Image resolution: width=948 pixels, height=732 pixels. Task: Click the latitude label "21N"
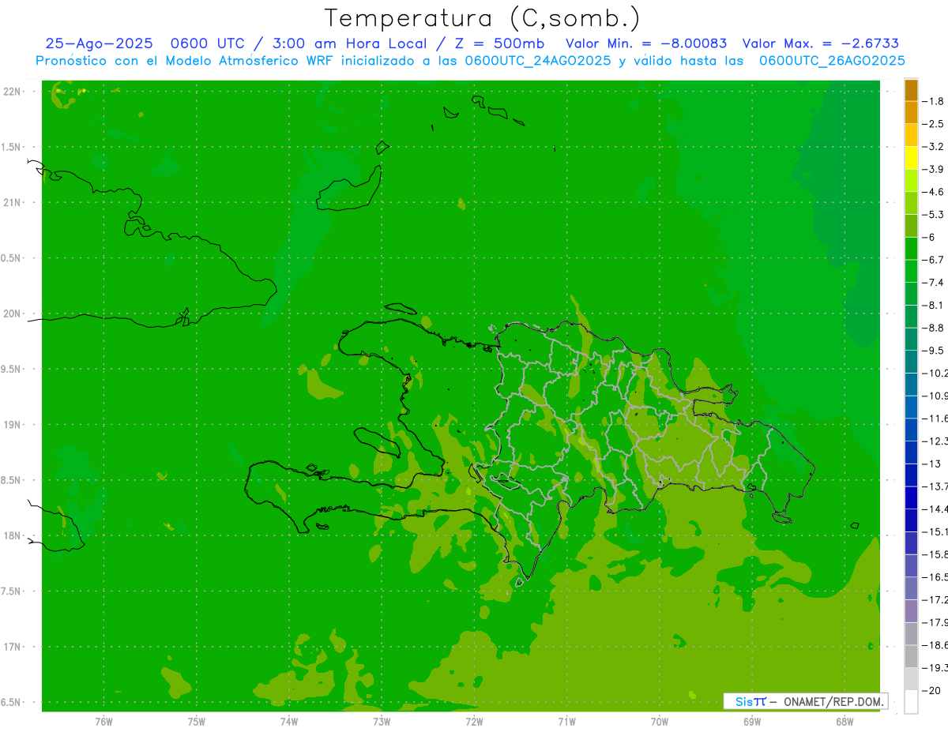[13, 203]
